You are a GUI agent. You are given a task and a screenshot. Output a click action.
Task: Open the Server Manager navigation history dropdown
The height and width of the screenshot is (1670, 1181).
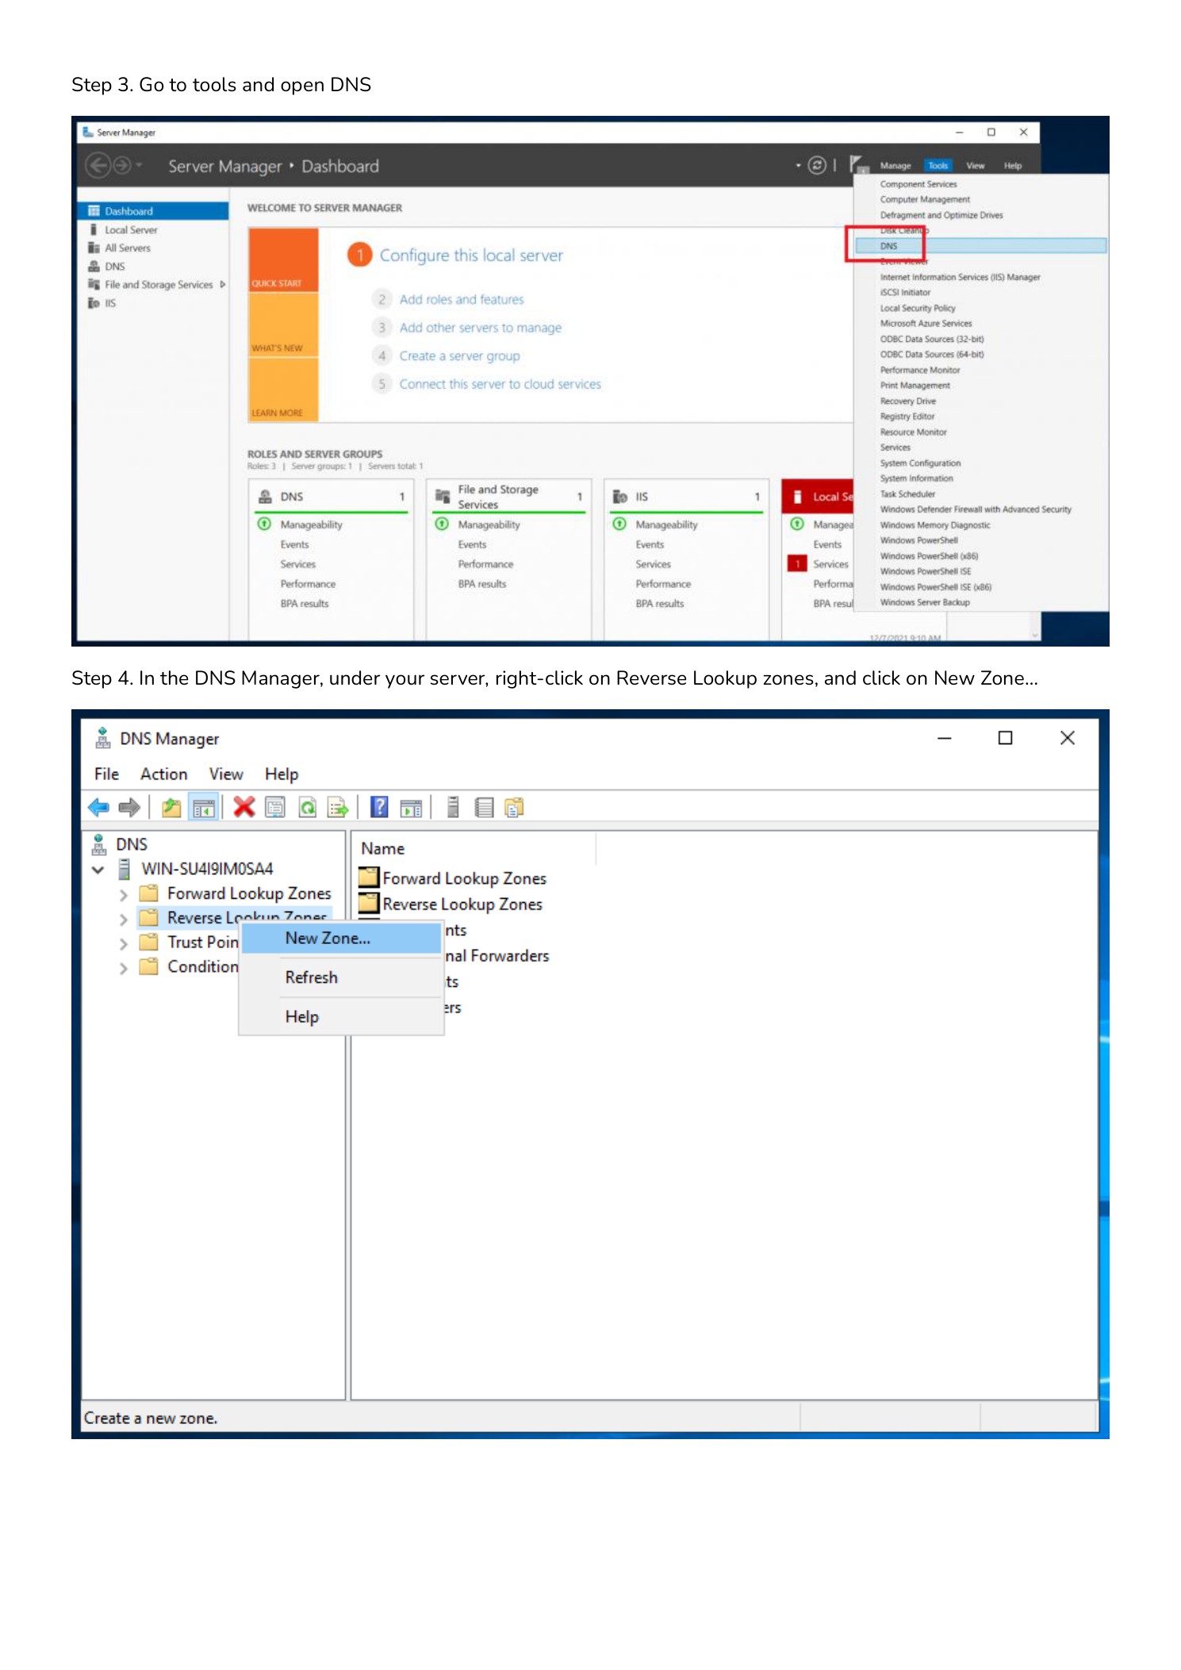click(140, 165)
